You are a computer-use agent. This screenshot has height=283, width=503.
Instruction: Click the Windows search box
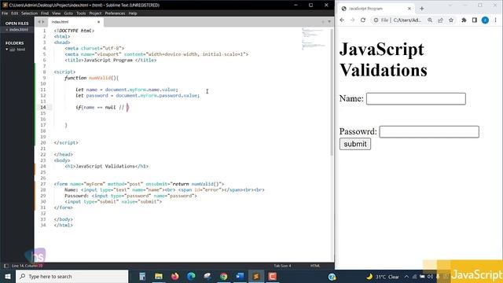pyautogui.click(x=72, y=276)
